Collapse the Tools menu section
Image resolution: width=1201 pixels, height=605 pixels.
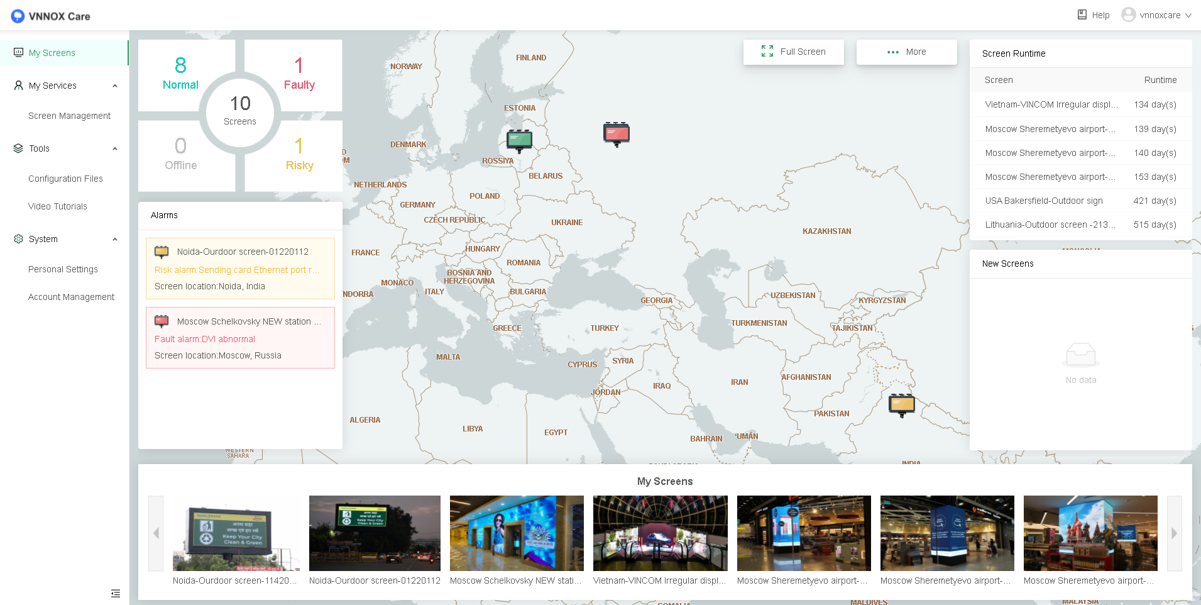115,149
